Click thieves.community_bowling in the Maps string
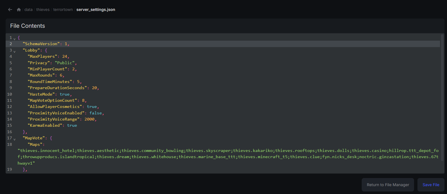447x194 pixels. pyautogui.click(x=153, y=151)
